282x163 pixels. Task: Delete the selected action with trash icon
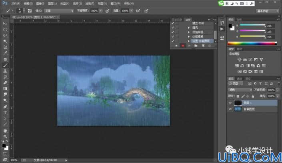[x=210, y=46]
